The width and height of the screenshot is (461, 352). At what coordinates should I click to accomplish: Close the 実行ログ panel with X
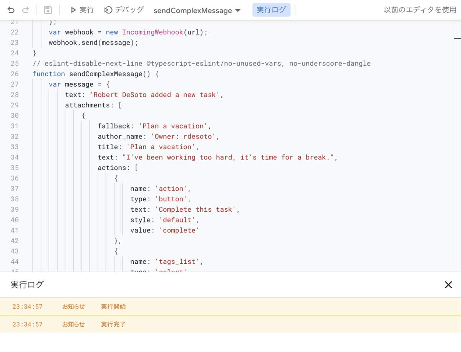448,285
